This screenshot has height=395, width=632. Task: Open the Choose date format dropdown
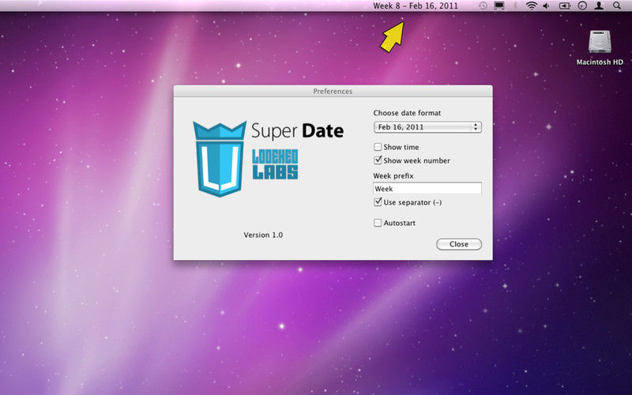click(x=427, y=127)
